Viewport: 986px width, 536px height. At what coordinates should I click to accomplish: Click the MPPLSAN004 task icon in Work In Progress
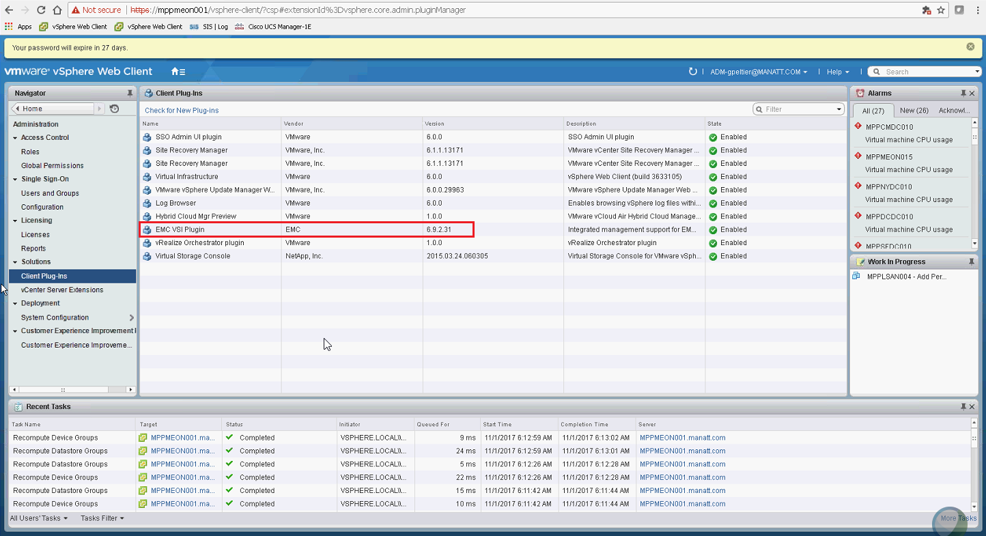tap(856, 277)
